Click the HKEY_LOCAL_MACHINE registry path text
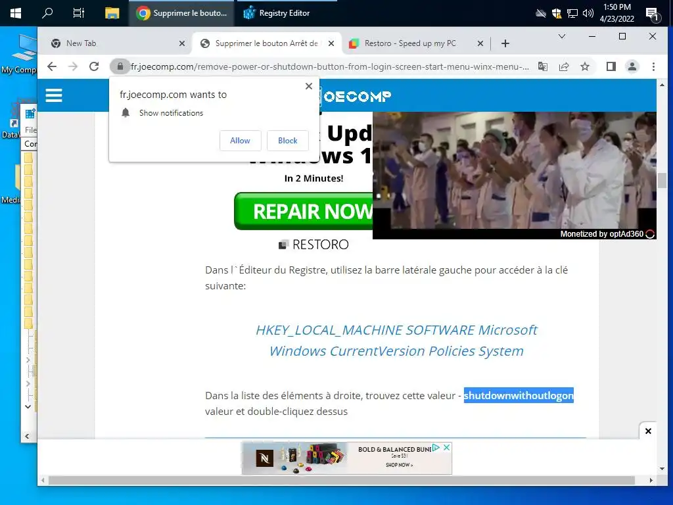The height and width of the screenshot is (505, 673). 396,341
